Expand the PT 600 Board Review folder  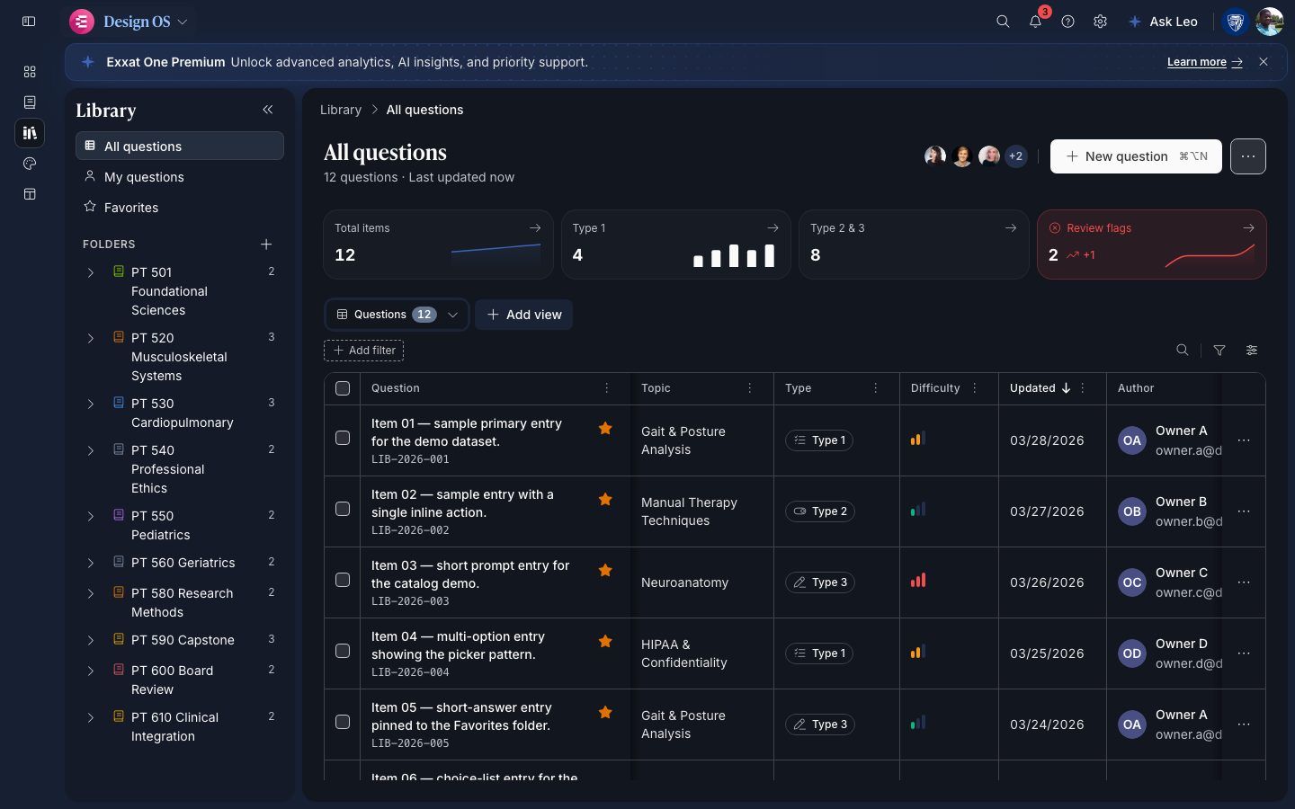[91, 671]
